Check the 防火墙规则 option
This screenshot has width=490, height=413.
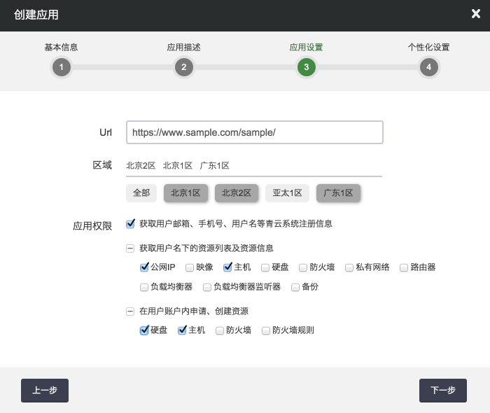(266, 330)
